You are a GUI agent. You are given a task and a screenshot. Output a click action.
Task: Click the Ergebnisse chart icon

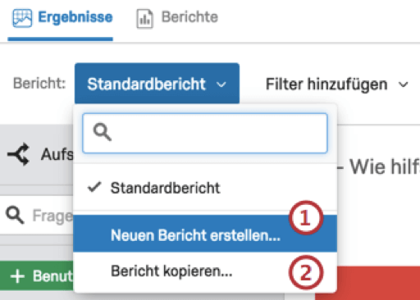click(22, 18)
